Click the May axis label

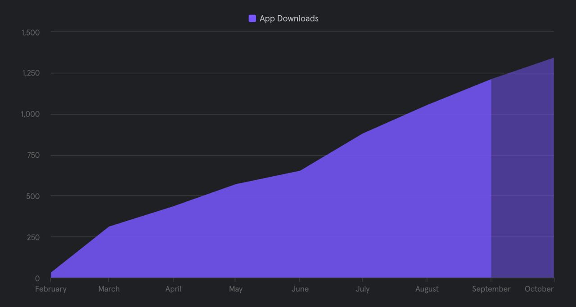click(236, 289)
